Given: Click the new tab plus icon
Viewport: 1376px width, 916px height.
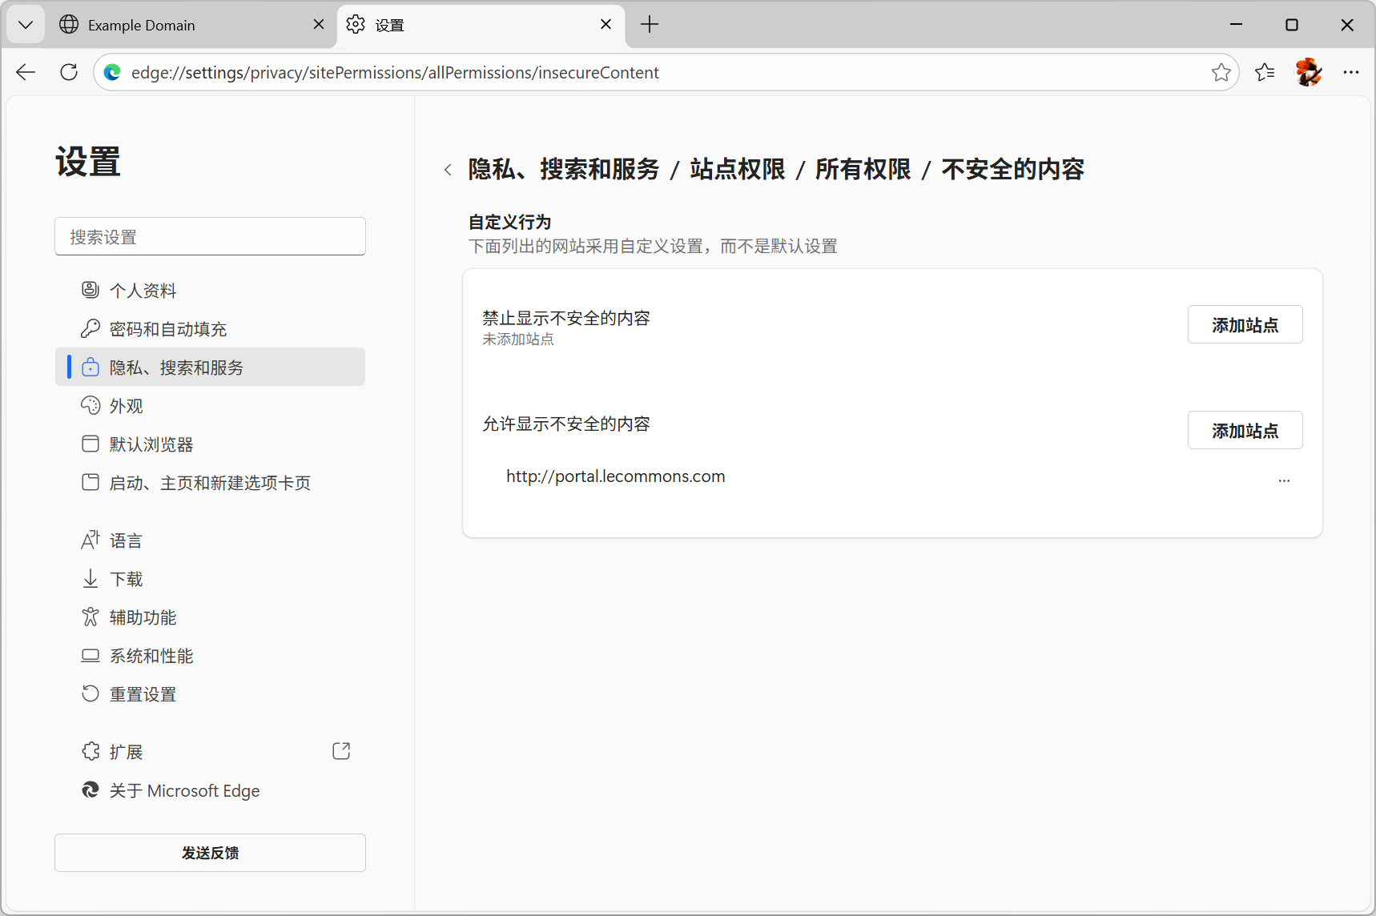Looking at the screenshot, I should tap(649, 25).
